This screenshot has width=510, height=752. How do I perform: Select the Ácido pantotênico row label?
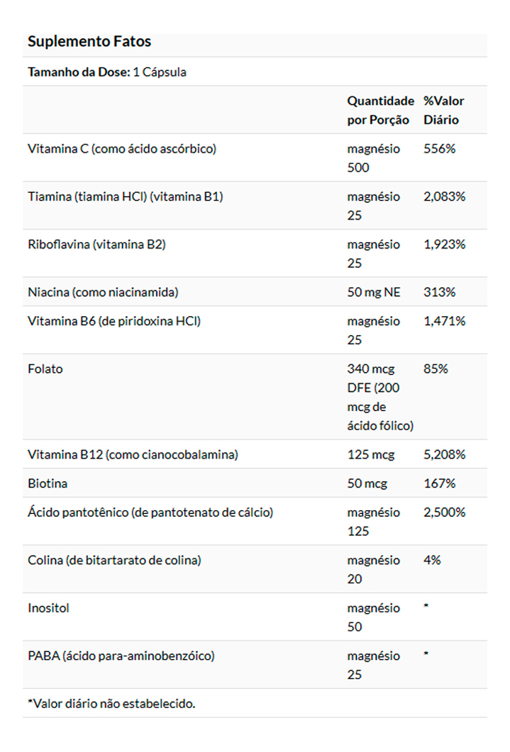(x=150, y=512)
